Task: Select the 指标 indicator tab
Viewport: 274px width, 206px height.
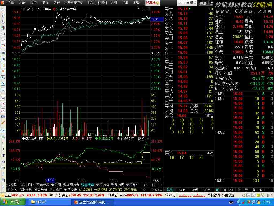Action: 22,185
